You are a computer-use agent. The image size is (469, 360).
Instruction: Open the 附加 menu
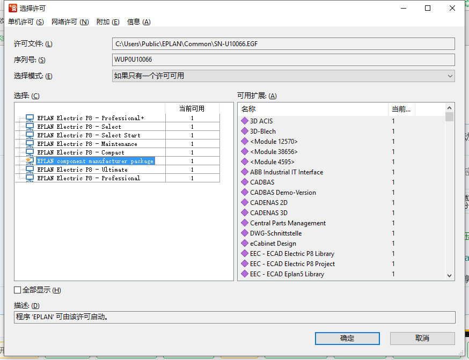pos(107,22)
